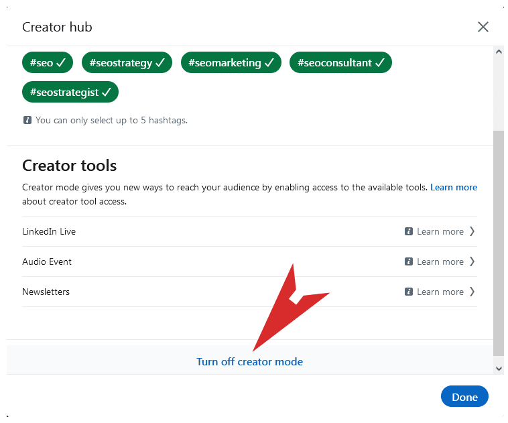Screen dimensions: 508x423
Task: Click info icon in Audio Event row
Action: 409,261
